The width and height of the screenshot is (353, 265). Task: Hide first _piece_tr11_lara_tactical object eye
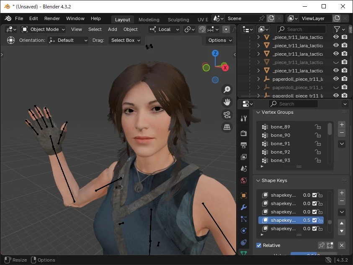click(336, 37)
